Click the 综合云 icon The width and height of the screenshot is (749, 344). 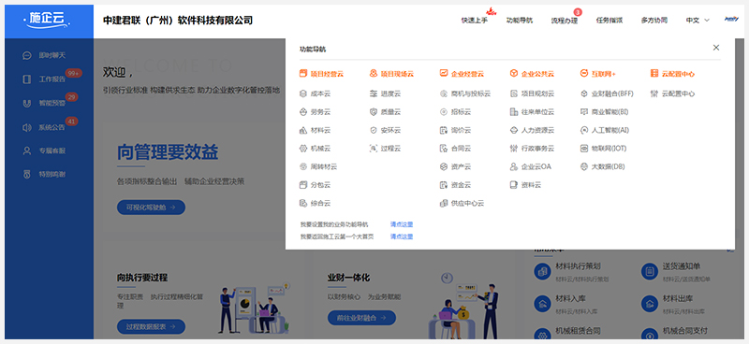point(302,203)
